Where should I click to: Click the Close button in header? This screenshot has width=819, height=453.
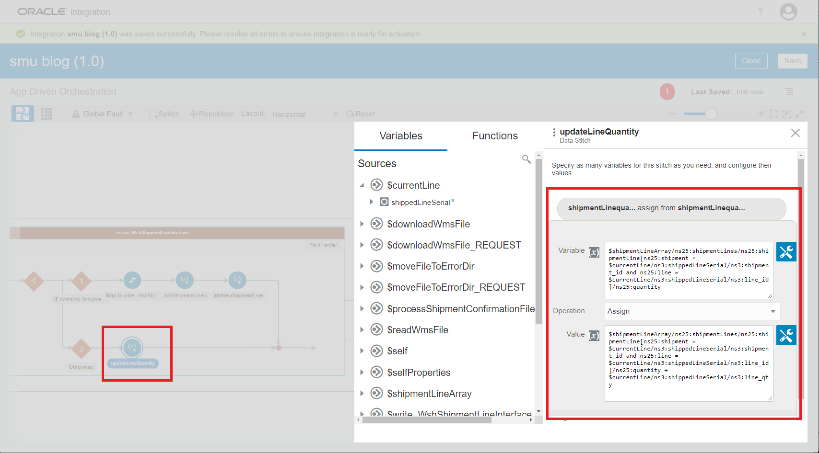click(x=751, y=61)
